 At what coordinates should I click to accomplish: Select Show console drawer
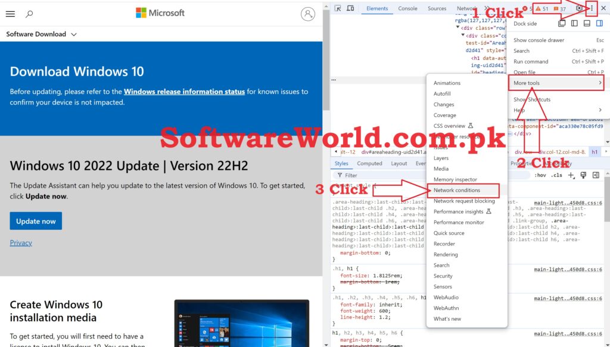pos(556,40)
